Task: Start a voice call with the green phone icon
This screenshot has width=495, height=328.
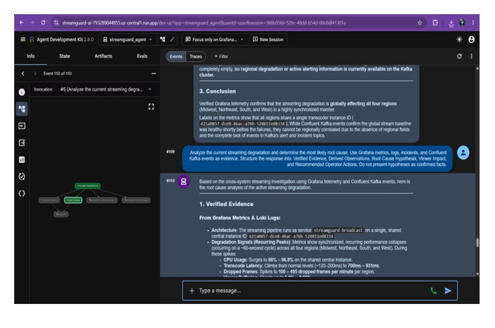Action: pyautogui.click(x=433, y=290)
